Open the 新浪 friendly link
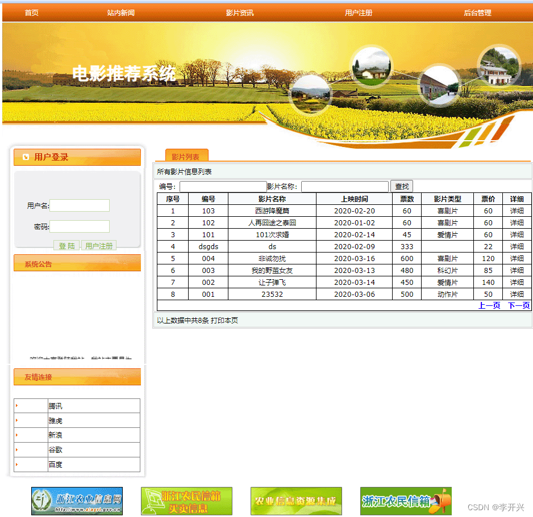 click(x=56, y=435)
